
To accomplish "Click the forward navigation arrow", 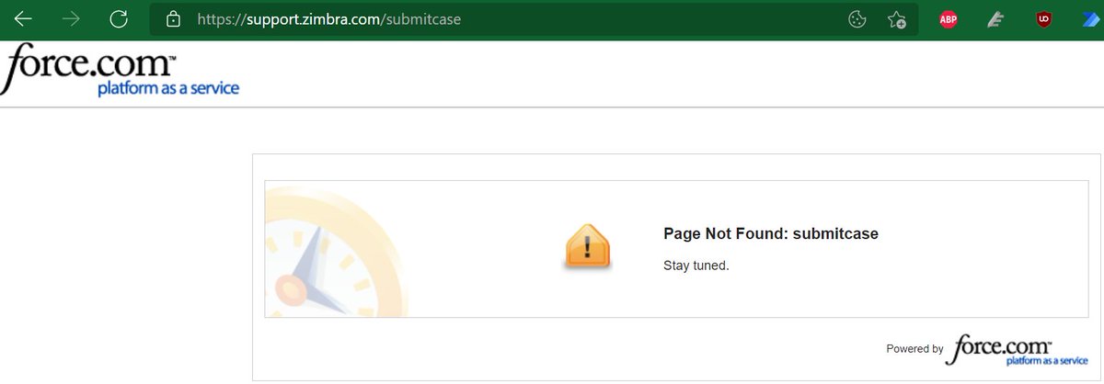I will pos(71,18).
